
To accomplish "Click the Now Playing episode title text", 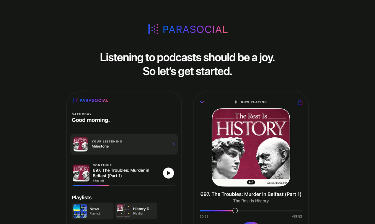I will click(x=251, y=194).
